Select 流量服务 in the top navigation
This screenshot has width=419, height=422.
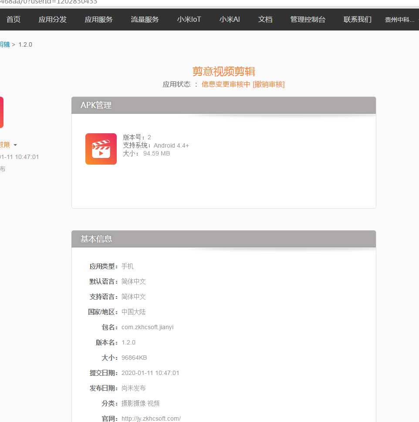(x=145, y=19)
